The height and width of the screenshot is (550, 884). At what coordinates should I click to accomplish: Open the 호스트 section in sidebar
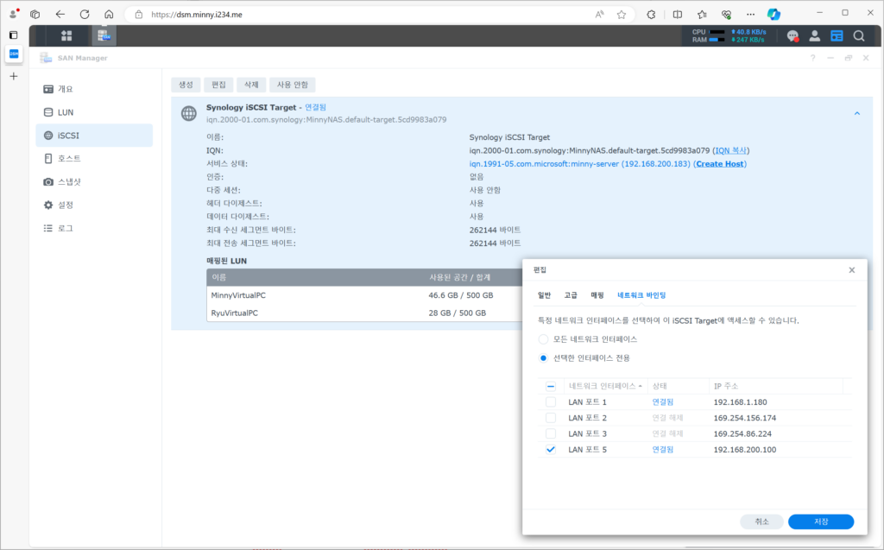(x=94, y=159)
